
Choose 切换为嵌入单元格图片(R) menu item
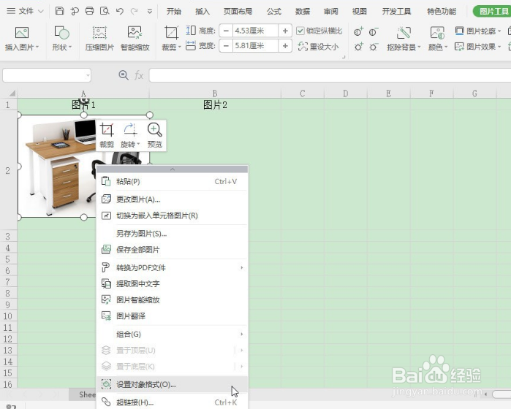[x=173, y=215]
